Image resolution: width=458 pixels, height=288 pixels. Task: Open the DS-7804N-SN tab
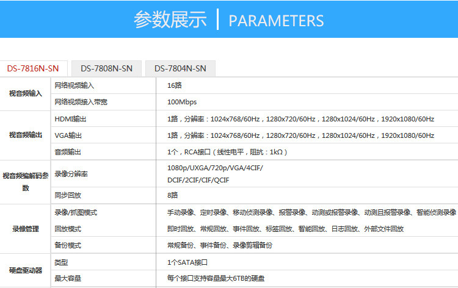coord(180,68)
